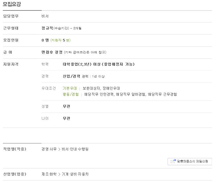Select the 기본우대 green label
Image resolution: width=217 pixels, height=183 pixels.
tap(70, 88)
